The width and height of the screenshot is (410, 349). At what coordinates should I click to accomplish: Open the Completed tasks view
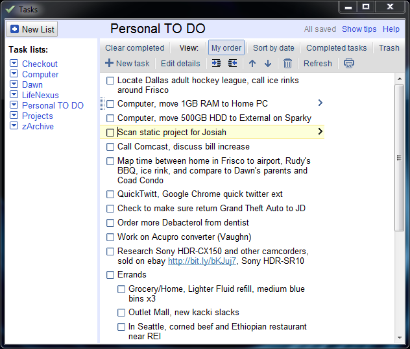337,47
